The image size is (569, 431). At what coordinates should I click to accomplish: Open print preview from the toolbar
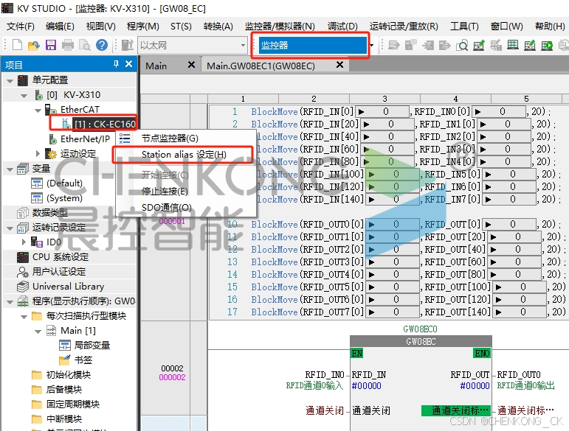coord(85,45)
